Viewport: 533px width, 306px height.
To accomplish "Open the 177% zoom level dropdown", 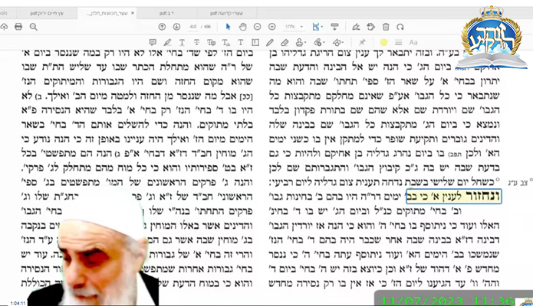I will click(x=294, y=26).
